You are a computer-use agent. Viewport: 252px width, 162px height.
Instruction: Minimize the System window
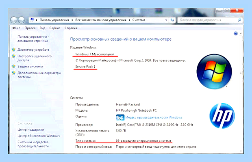tap(219, 11)
